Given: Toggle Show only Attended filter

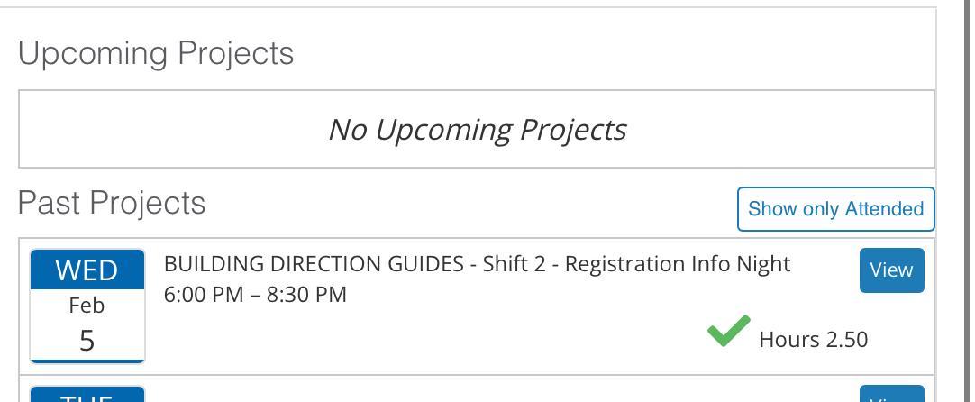Looking at the screenshot, I should click(835, 209).
